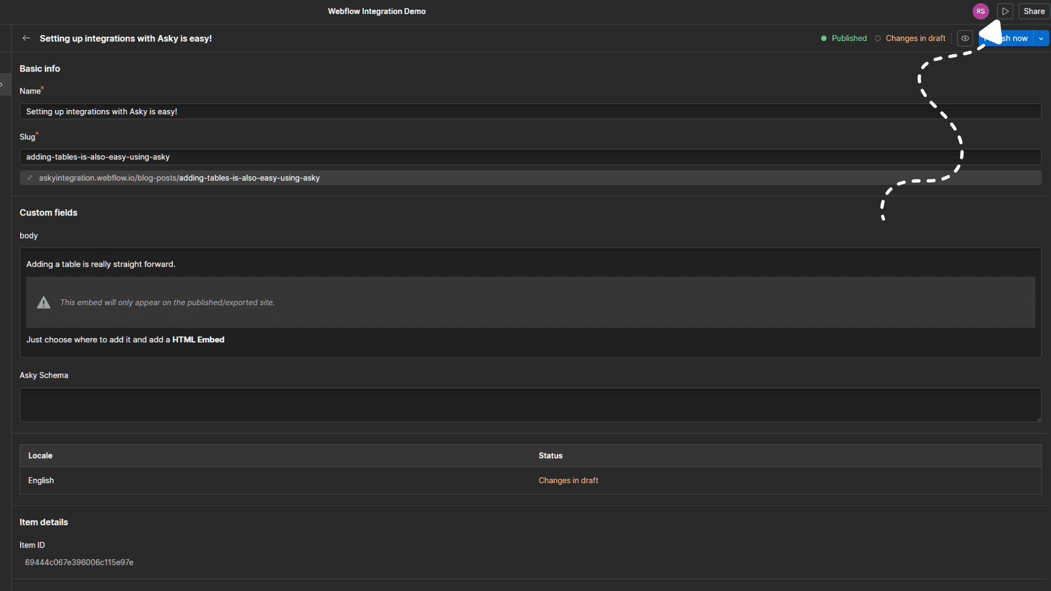The height and width of the screenshot is (591, 1051).
Task: Click the Item details heading
Action: point(44,523)
